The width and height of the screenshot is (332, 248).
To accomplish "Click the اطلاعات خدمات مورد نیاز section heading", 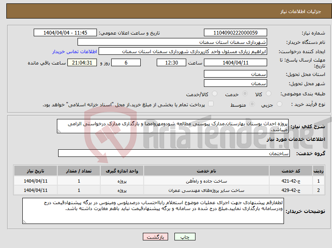I will [x=296, y=139].
